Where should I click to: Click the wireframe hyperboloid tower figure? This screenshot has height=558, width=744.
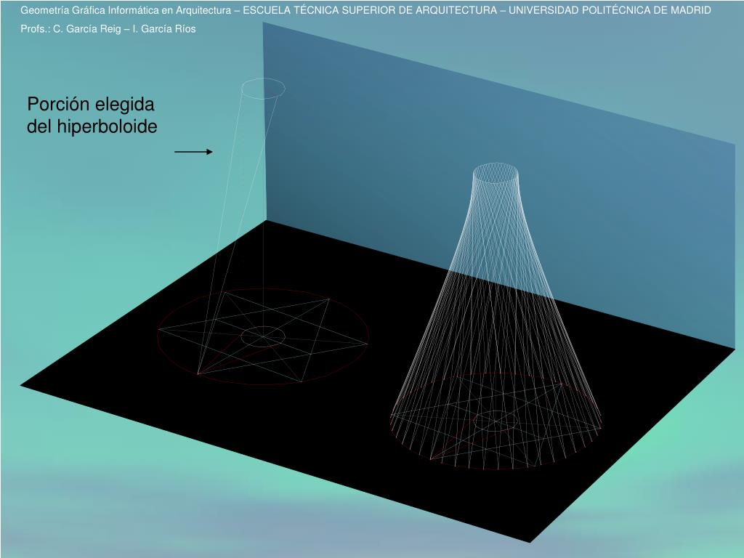(496, 316)
